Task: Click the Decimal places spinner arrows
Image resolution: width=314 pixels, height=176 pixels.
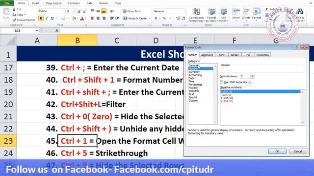Action: click(252, 76)
